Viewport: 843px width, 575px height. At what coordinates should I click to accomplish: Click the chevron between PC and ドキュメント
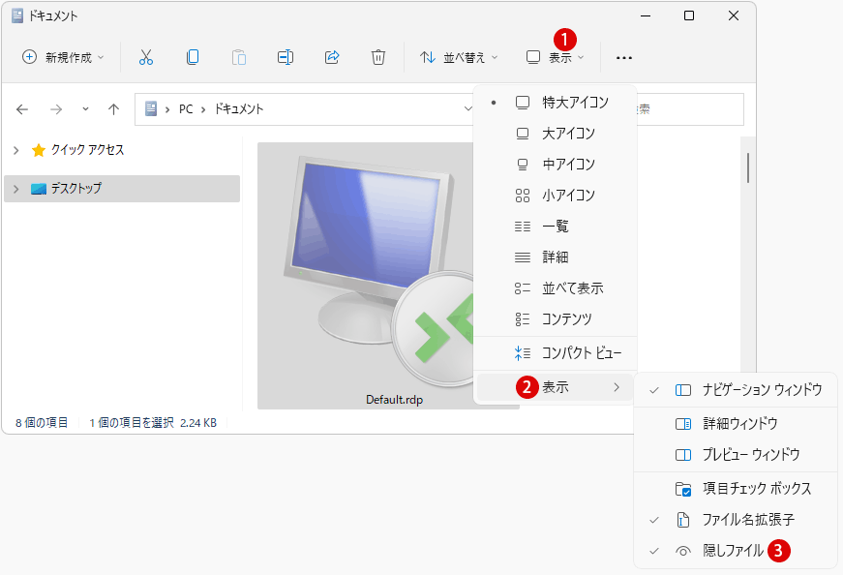[x=203, y=109]
